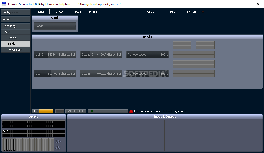
Task: Adjust Remove above slider beside Down3
Action: pos(147,74)
